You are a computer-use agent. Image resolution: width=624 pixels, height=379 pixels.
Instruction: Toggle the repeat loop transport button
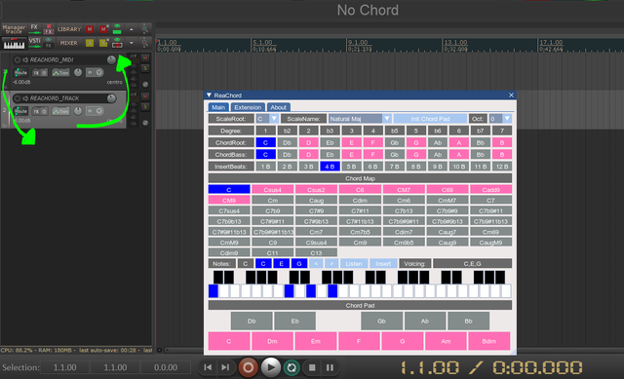point(292,367)
